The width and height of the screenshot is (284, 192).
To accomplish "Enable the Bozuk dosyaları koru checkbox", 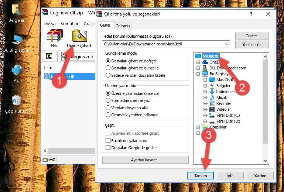I will pyautogui.click(x=108, y=141).
